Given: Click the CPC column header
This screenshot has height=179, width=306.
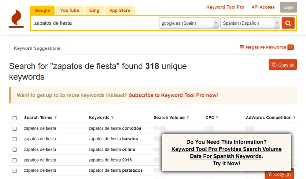Looking at the screenshot, I should coord(210,118).
